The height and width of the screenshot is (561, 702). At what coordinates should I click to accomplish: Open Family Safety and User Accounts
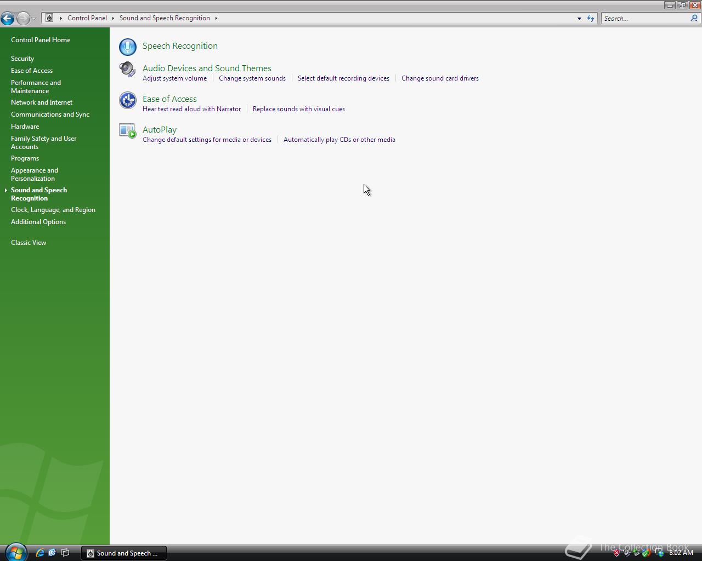point(44,142)
